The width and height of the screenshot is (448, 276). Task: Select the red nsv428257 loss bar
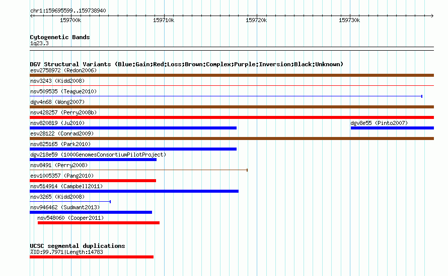(x=232, y=117)
